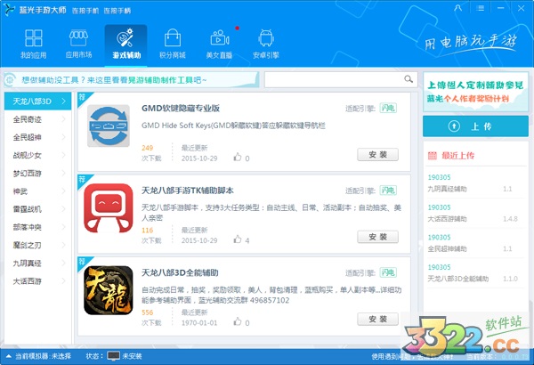Image resolution: width=534 pixels, height=365 pixels.
Task: Open the user account icon
Action: [x=458, y=7]
